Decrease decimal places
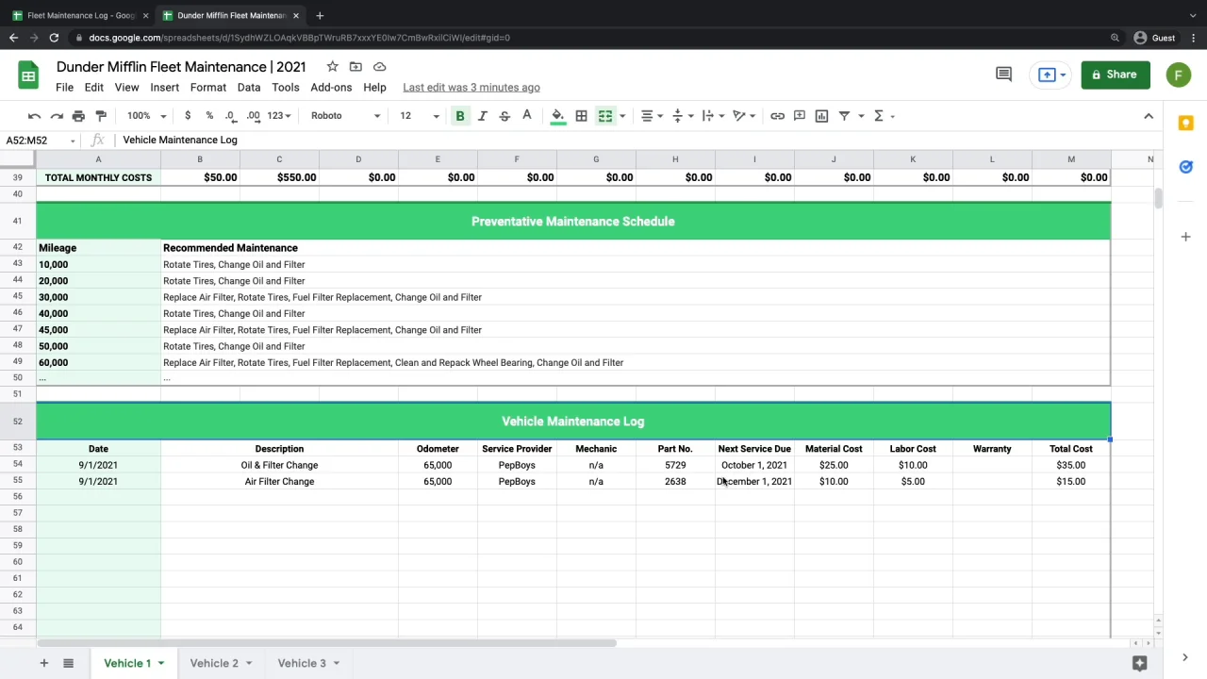1207x679 pixels. (231, 116)
